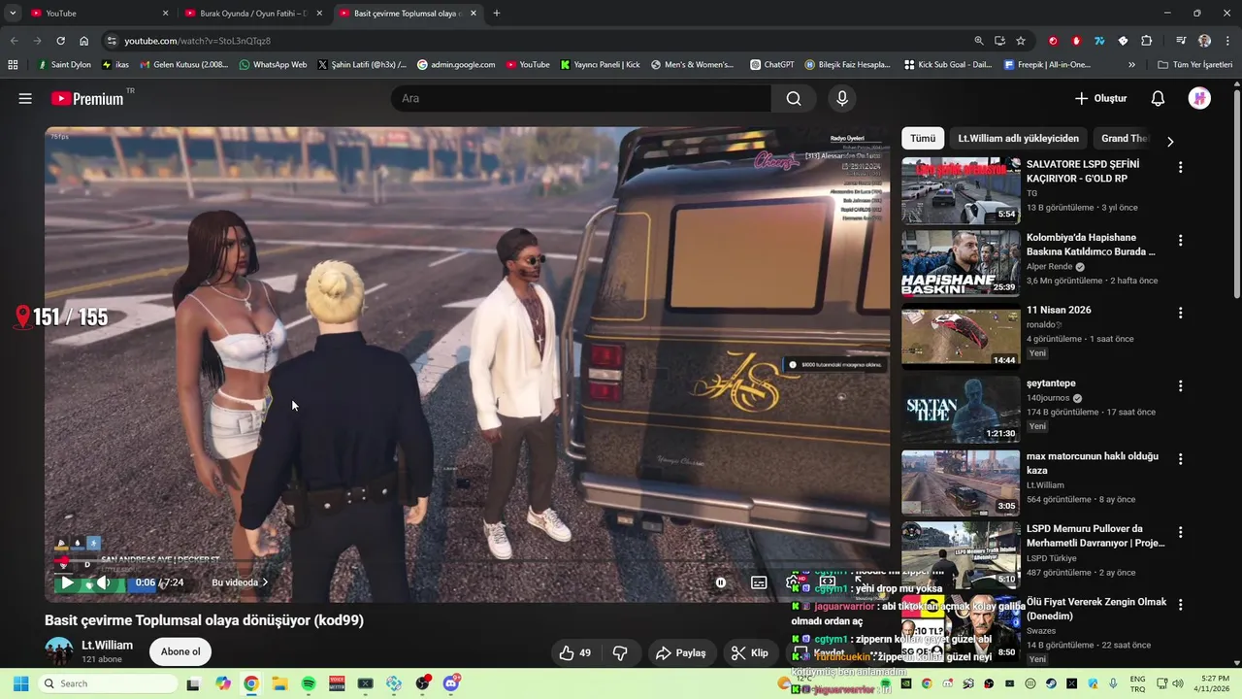Mute the video using the speaker icon

pos(103,582)
